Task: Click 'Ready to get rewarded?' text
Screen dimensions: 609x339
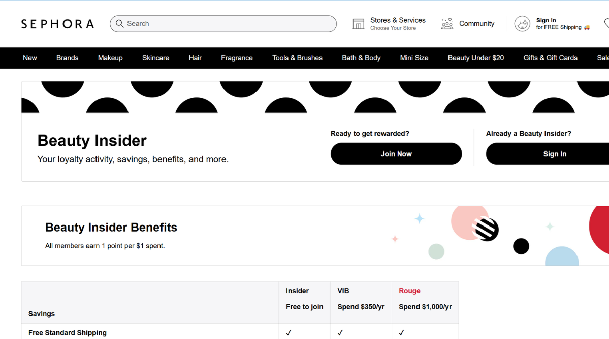Action: (x=370, y=134)
